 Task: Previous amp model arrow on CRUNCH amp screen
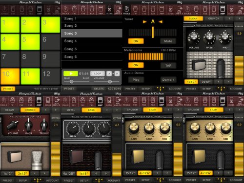pyautogui.click(x=46, y=110)
